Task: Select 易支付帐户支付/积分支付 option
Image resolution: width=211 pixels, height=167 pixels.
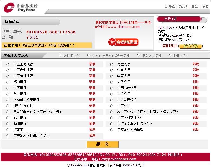Action: (x=89, y=55)
